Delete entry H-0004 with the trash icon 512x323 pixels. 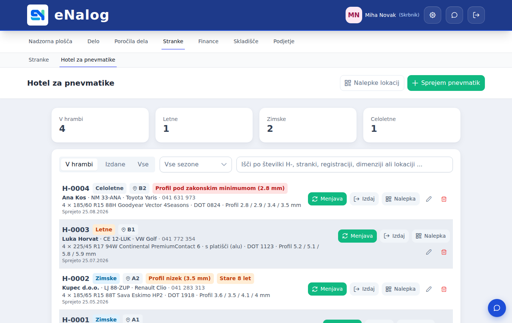pyautogui.click(x=444, y=199)
